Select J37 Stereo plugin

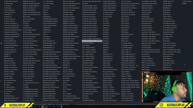[x=26, y=25]
